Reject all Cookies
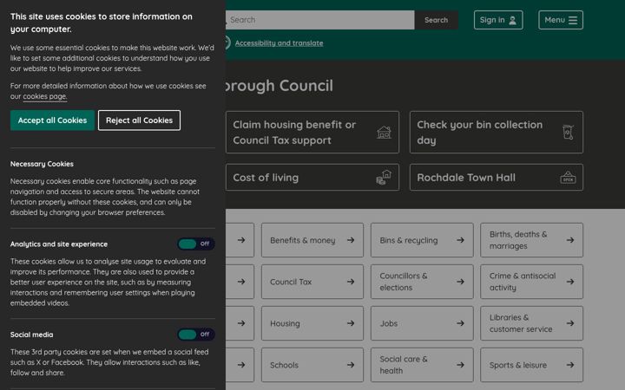625x390 pixels. [139, 120]
